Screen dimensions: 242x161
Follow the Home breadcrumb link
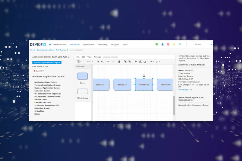click(x=33, y=50)
